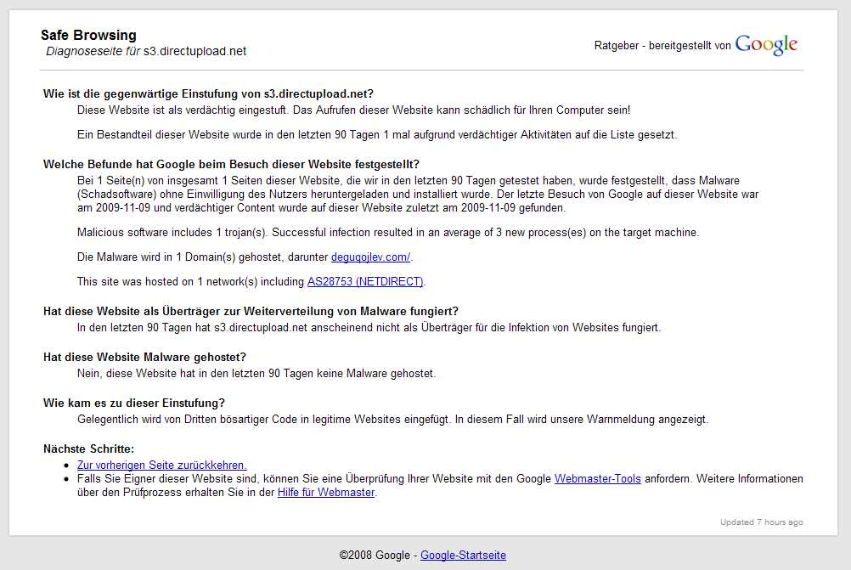The width and height of the screenshot is (851, 570).
Task: Click heading 'Welche Befunde hat Google'
Action: pos(231,165)
